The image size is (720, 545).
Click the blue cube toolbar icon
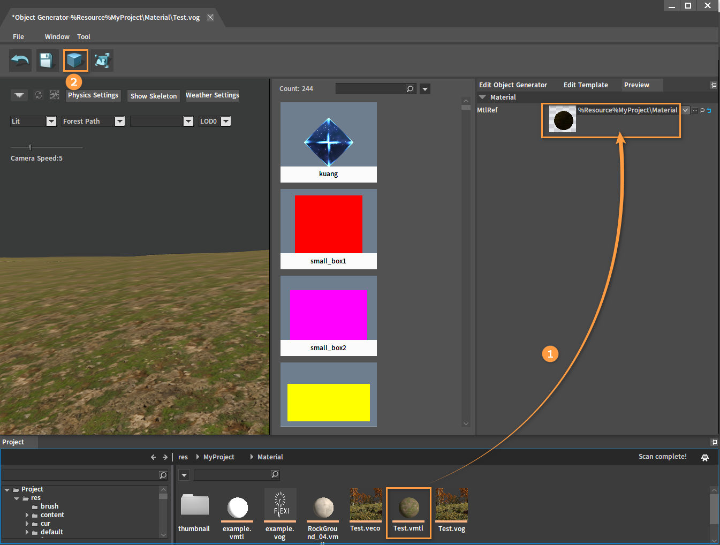point(75,60)
